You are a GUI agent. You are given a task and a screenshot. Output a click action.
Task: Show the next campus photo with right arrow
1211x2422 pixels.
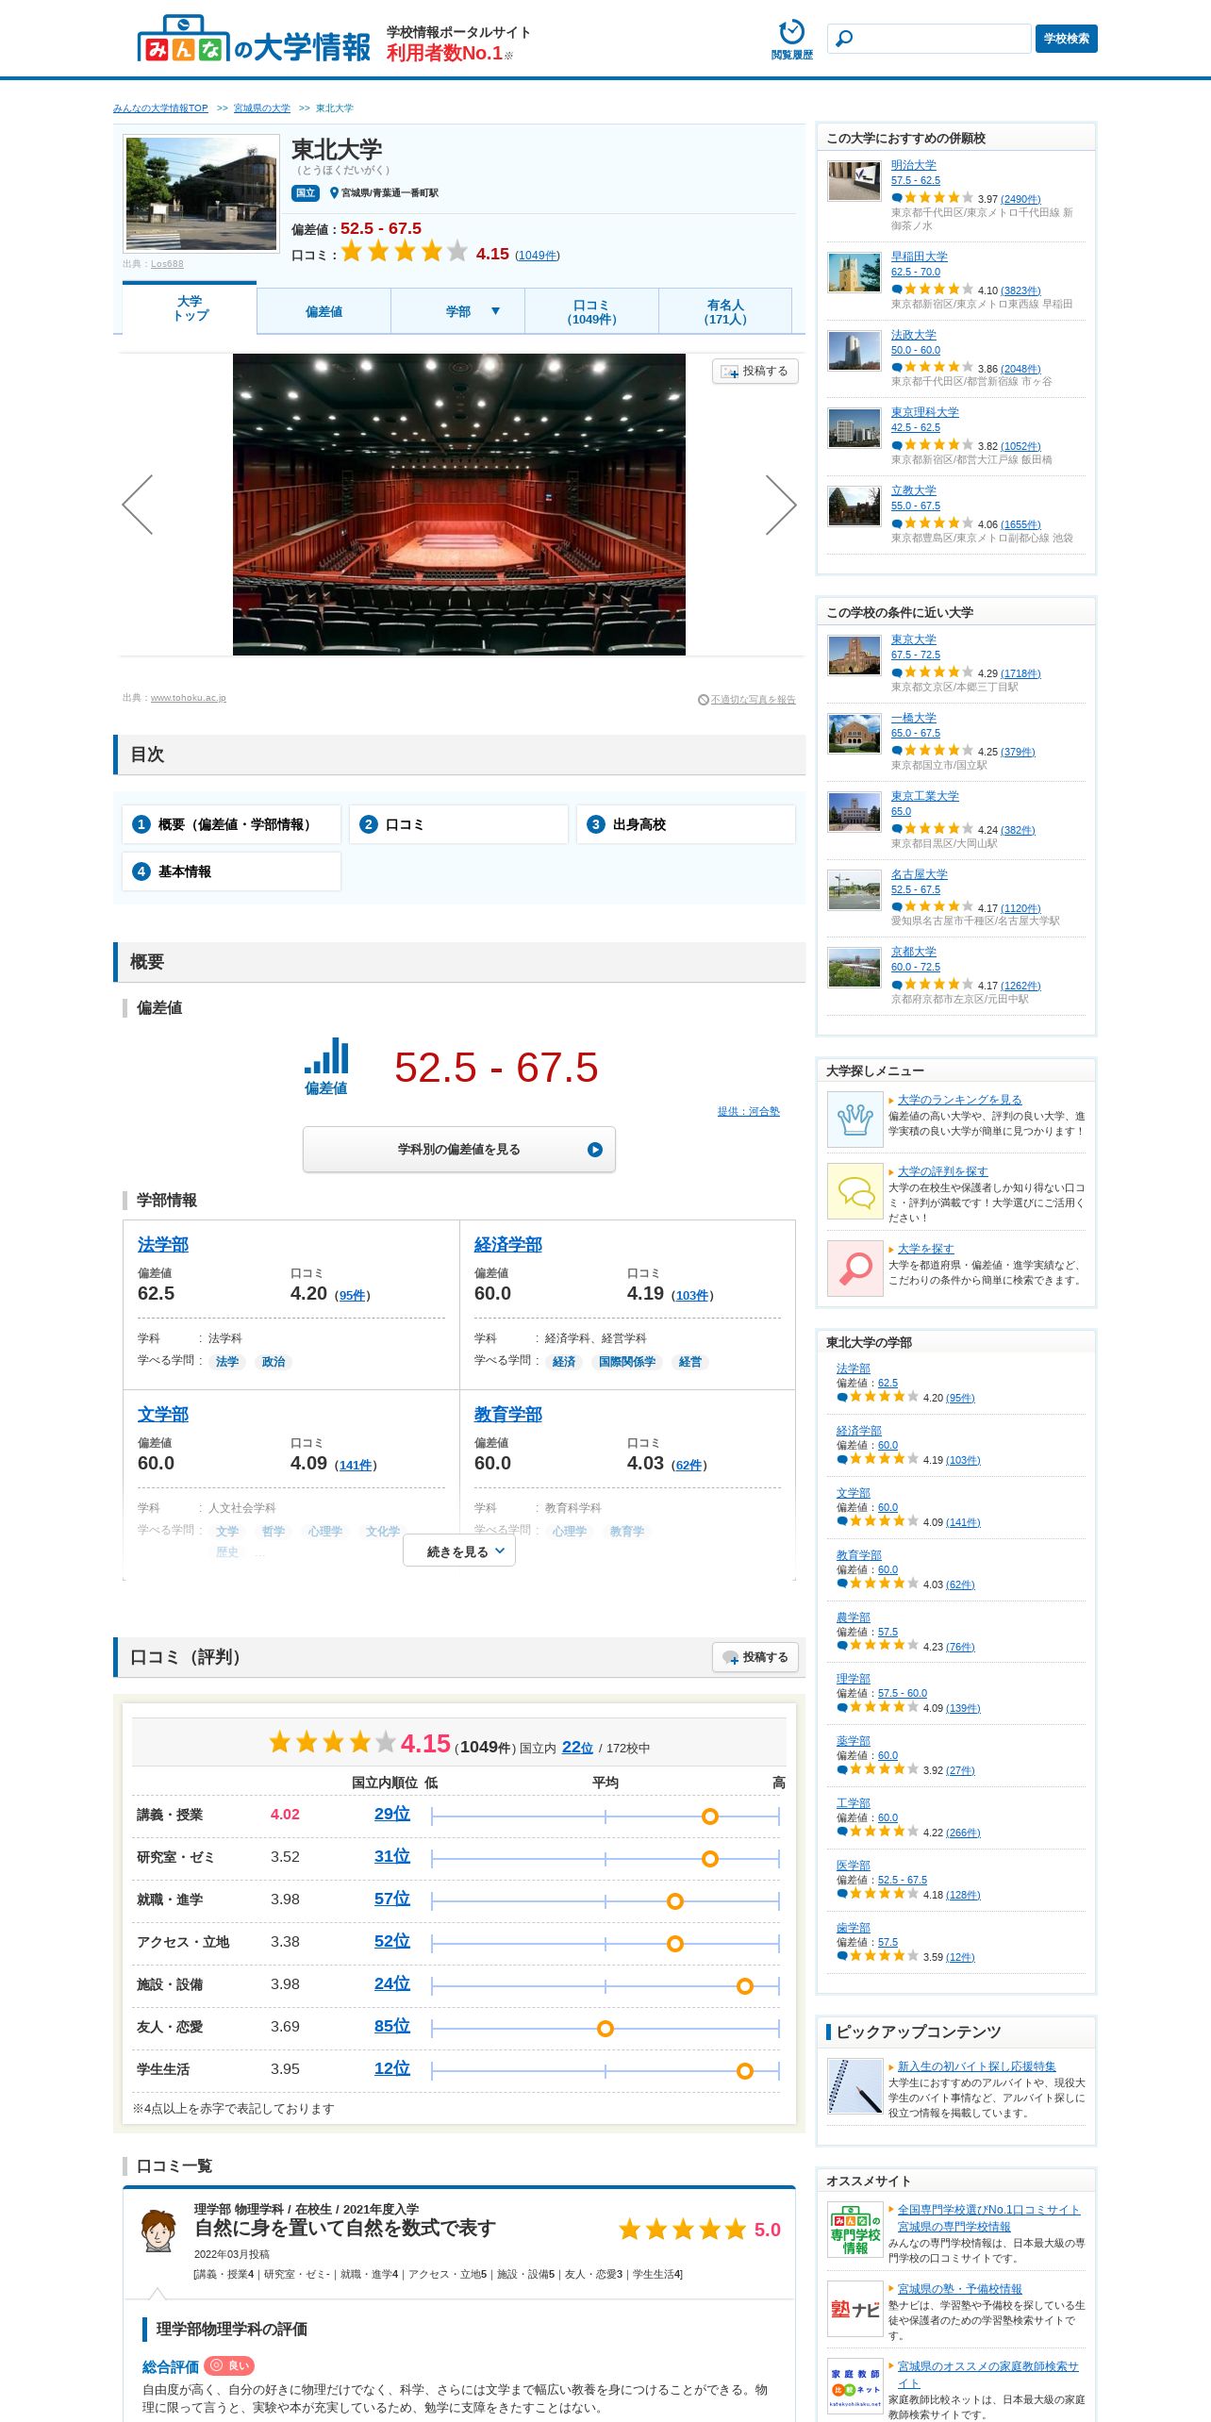pos(780,505)
